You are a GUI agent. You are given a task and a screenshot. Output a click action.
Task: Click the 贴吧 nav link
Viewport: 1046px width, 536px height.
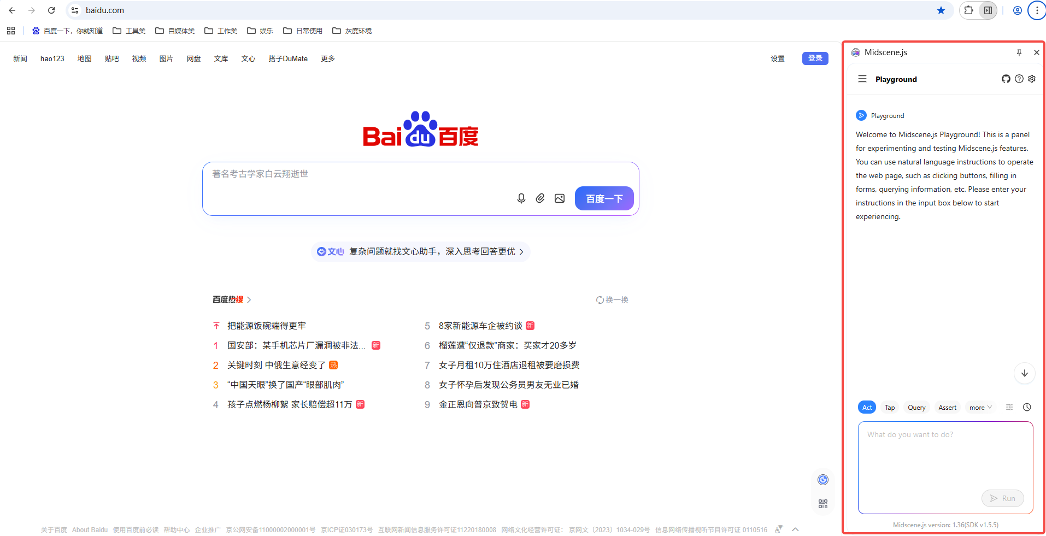[111, 58]
